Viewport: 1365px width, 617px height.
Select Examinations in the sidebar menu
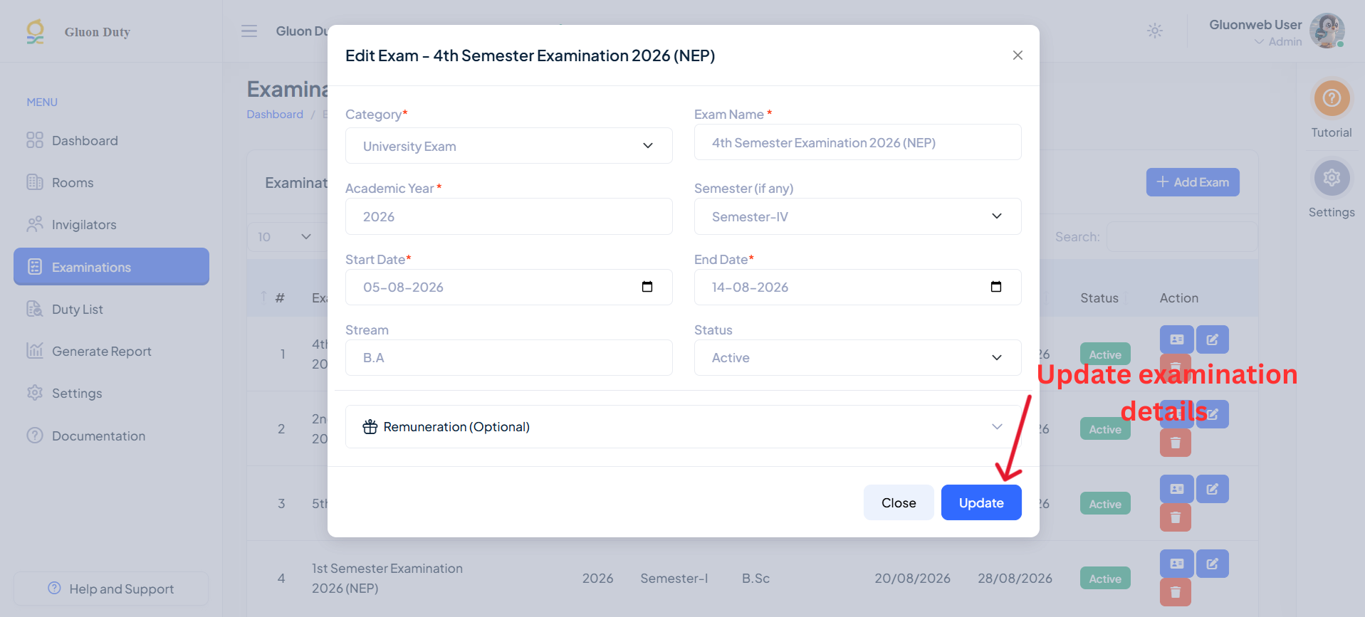(x=111, y=267)
